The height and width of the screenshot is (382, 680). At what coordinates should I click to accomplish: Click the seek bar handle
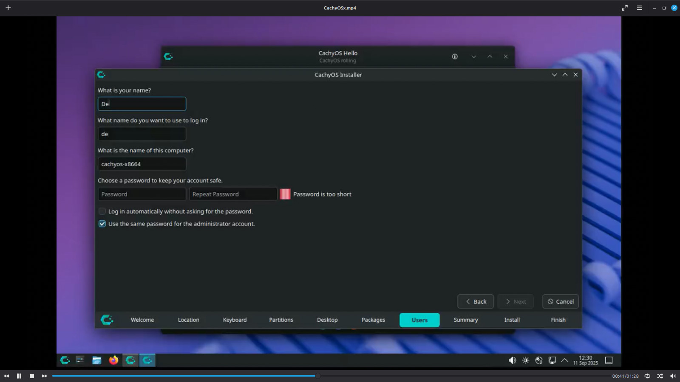click(x=317, y=376)
